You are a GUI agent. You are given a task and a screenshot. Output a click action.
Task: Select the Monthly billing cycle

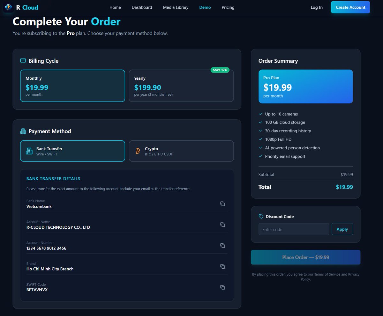72,86
